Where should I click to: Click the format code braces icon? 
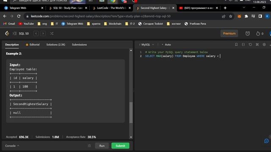point(243,44)
